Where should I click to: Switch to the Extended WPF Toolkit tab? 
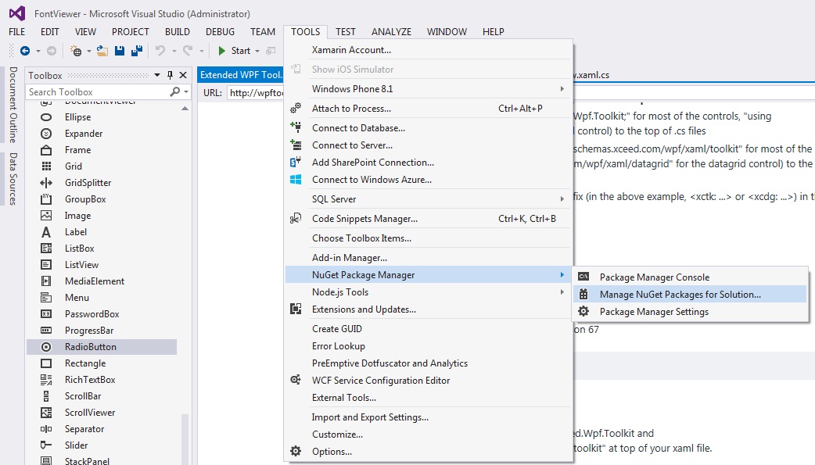pos(241,75)
